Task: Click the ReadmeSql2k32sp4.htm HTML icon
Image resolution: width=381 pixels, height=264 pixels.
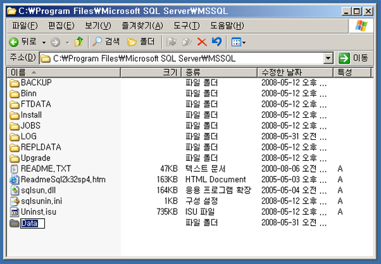Action: point(15,179)
